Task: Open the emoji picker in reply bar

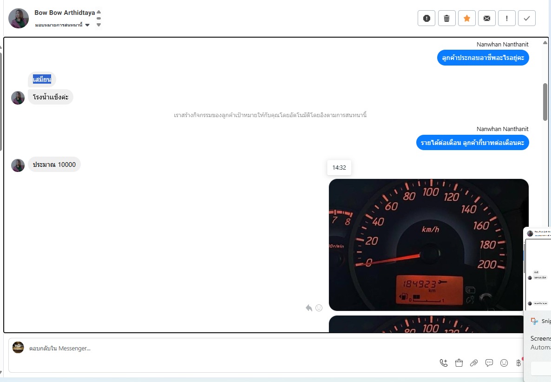Action: pos(504,363)
